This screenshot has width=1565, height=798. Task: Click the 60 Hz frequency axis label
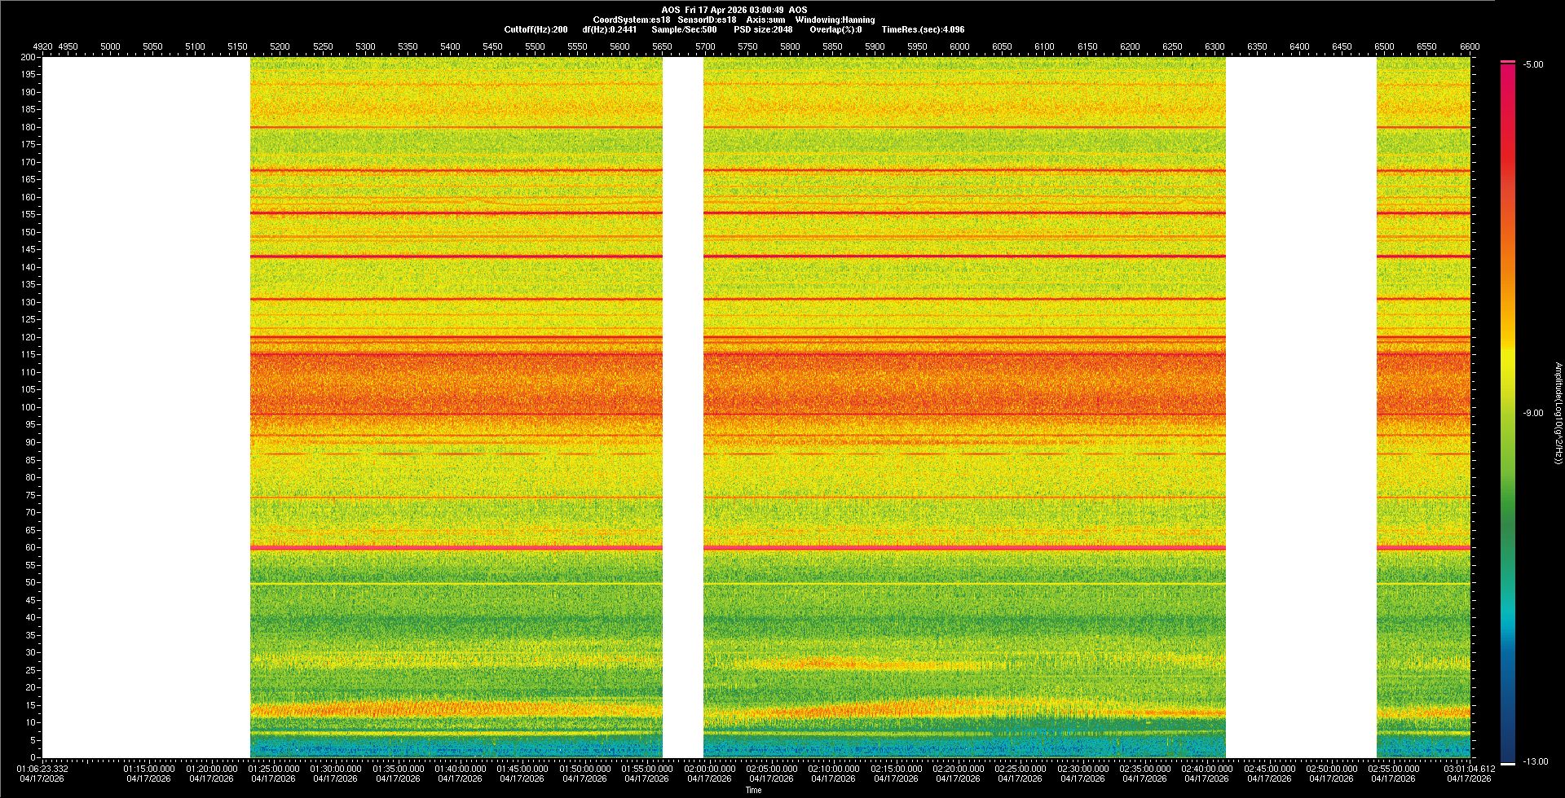30,547
